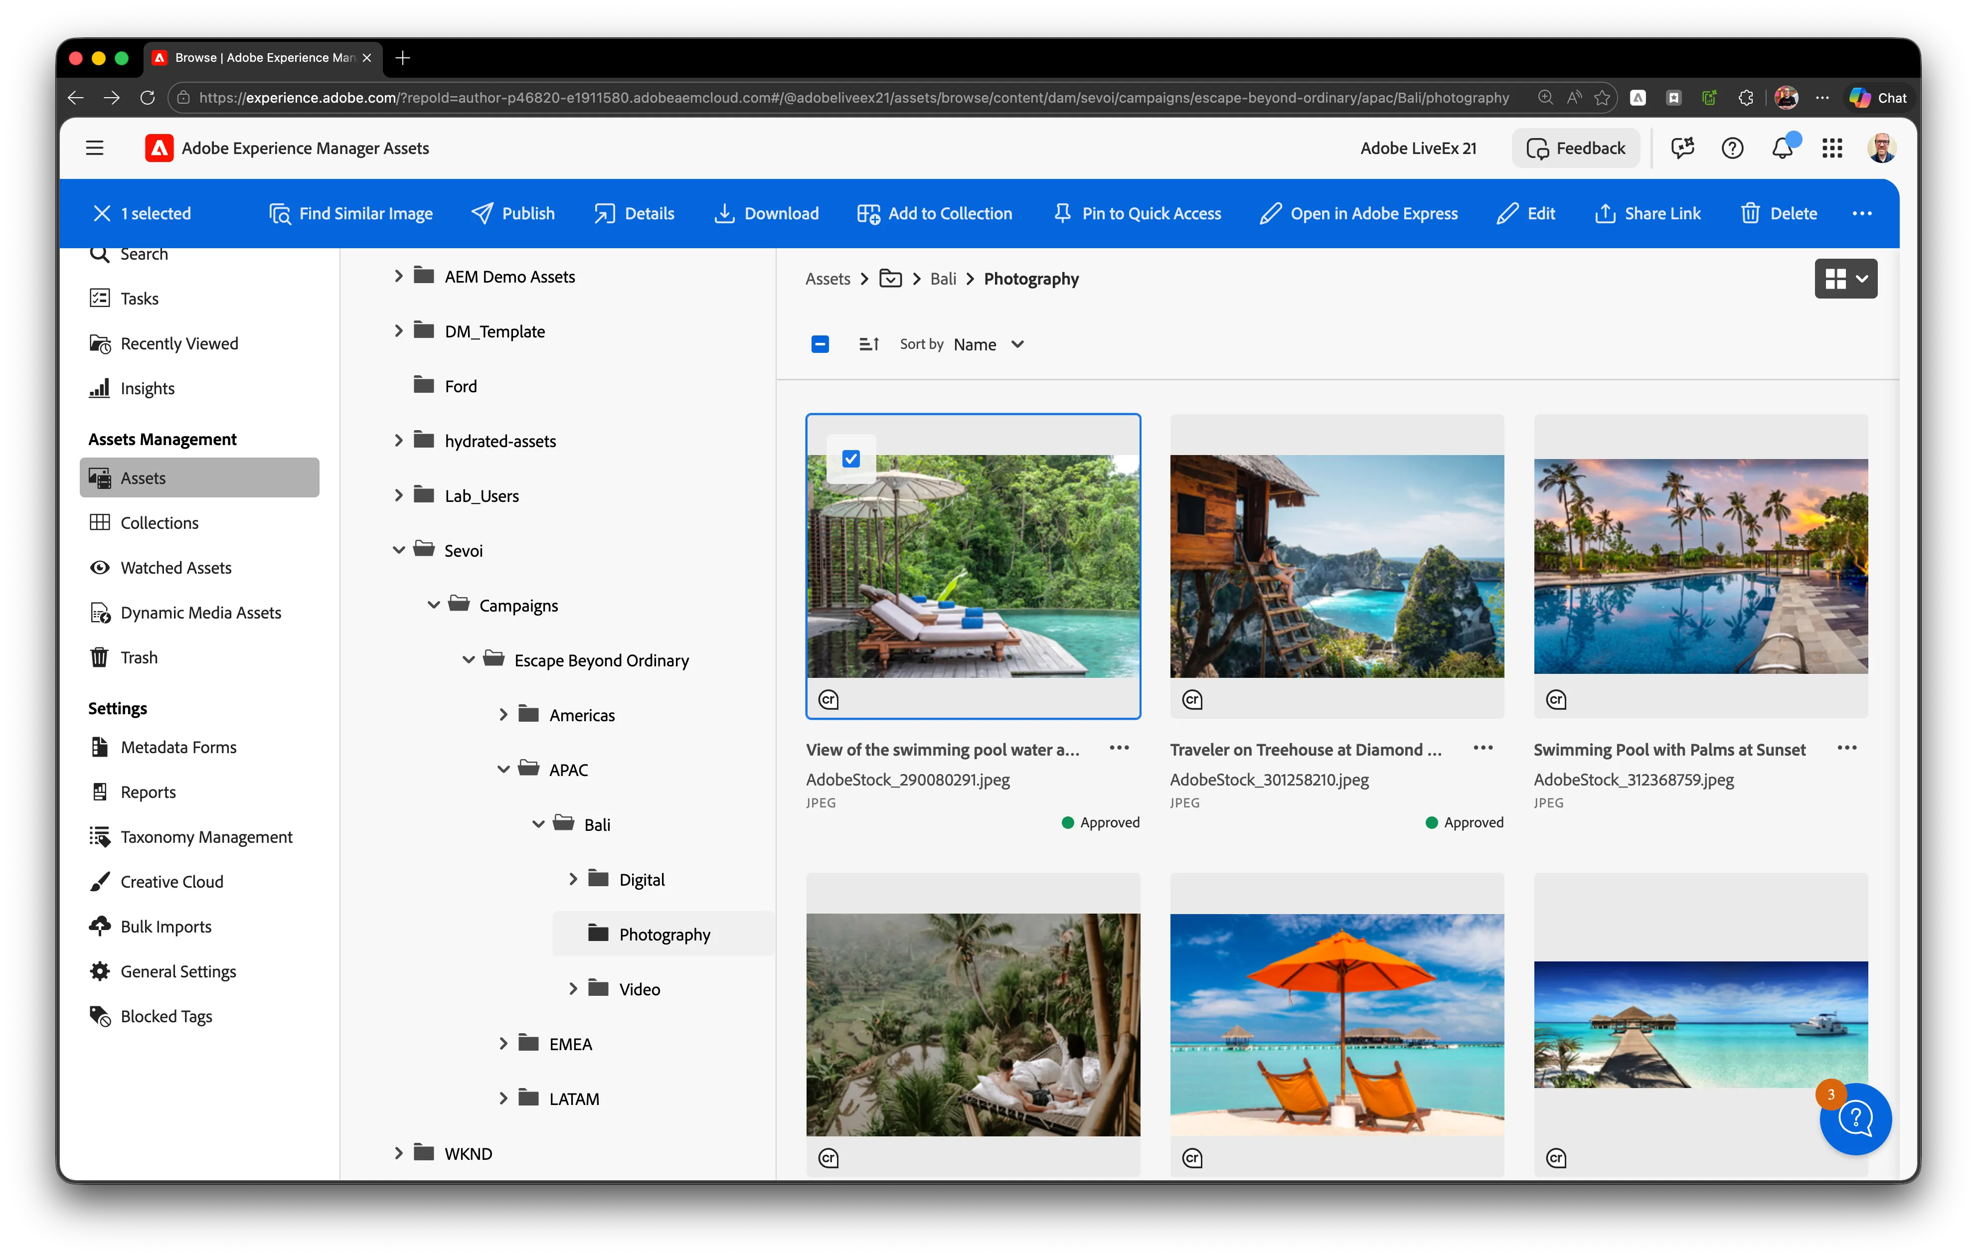
Task: Open more options for View of the swimming pool asset
Action: pos(1119,748)
